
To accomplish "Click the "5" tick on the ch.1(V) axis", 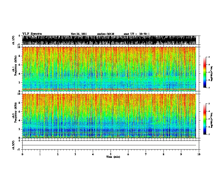I will pos(20,36).
